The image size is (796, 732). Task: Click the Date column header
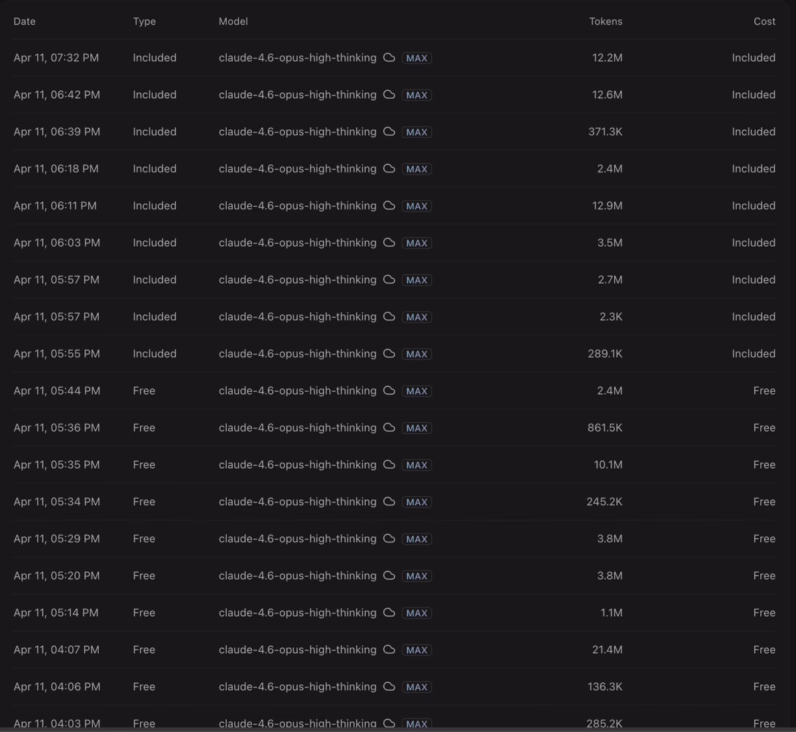coord(25,21)
